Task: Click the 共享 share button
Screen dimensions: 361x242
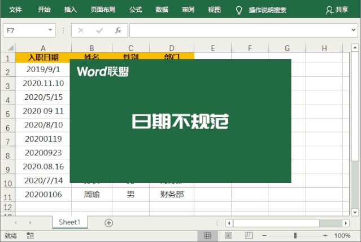Action: tap(337, 10)
